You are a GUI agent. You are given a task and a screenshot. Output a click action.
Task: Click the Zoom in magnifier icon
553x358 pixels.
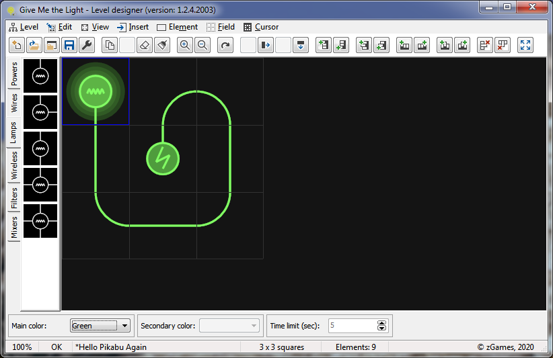pos(184,46)
